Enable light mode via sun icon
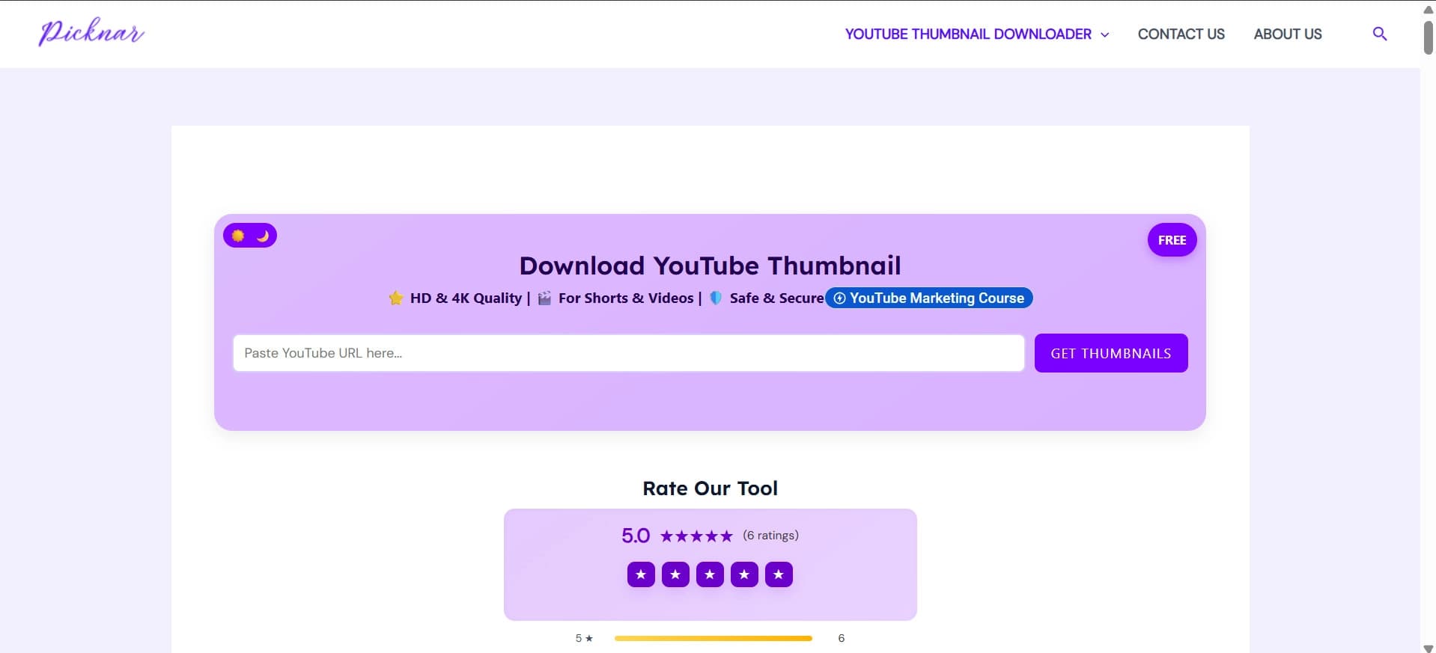This screenshot has height=653, width=1436. coord(238,236)
